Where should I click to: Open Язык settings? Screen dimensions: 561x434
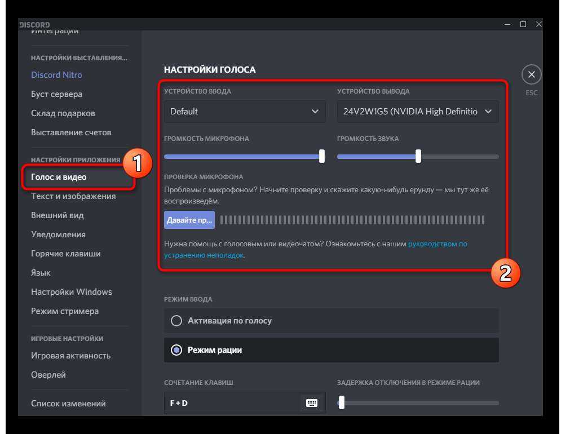(41, 273)
